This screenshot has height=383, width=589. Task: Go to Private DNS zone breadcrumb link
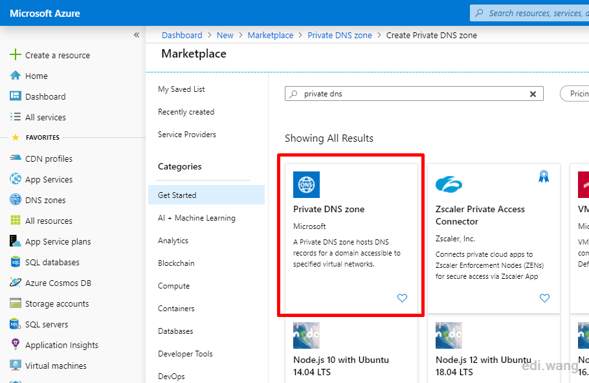click(x=340, y=36)
